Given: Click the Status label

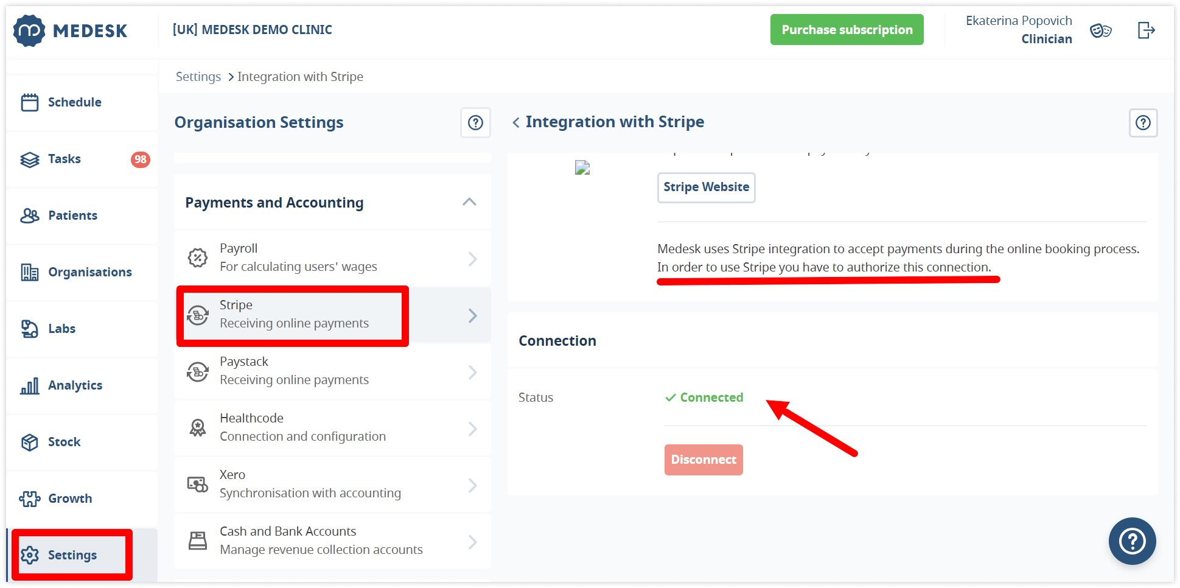Looking at the screenshot, I should tap(536, 397).
